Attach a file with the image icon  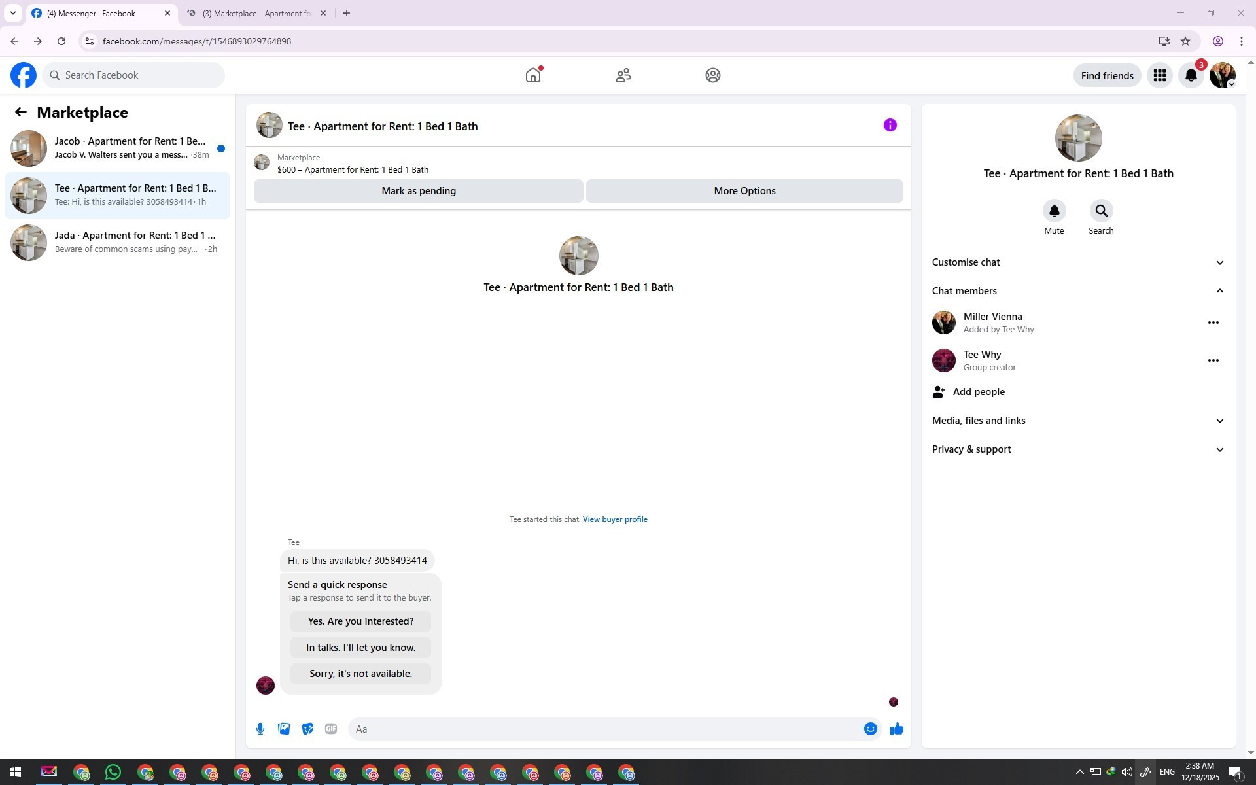[284, 729]
